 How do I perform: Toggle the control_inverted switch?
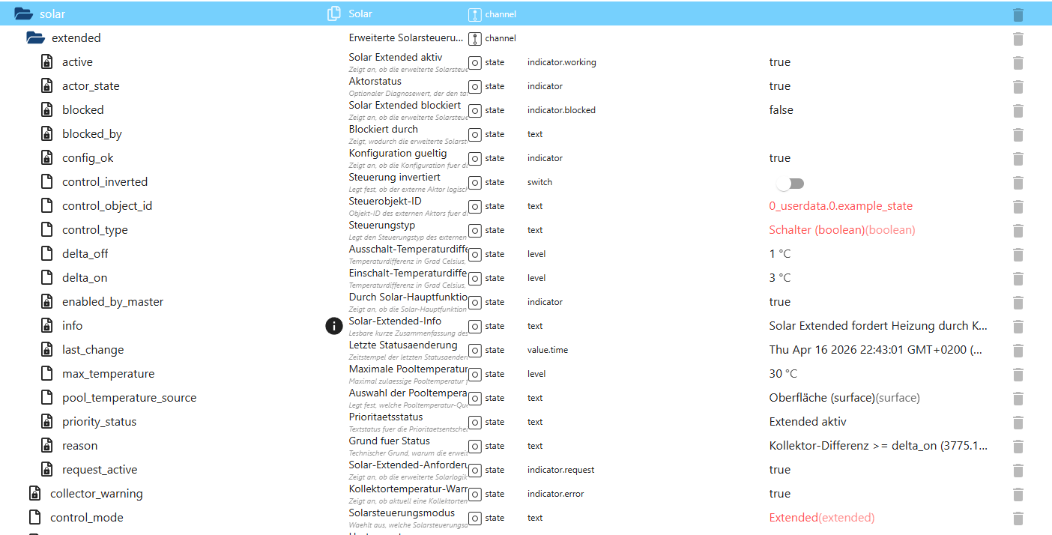click(x=790, y=183)
